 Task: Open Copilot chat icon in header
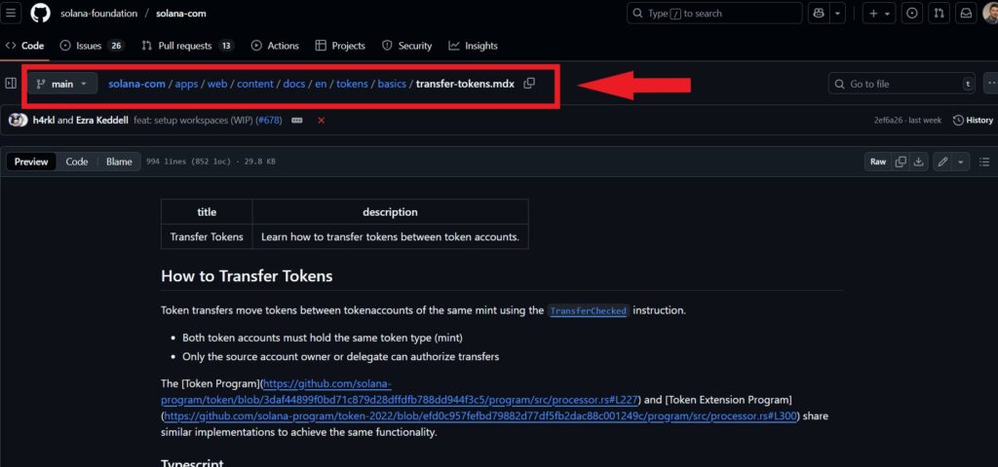click(817, 14)
